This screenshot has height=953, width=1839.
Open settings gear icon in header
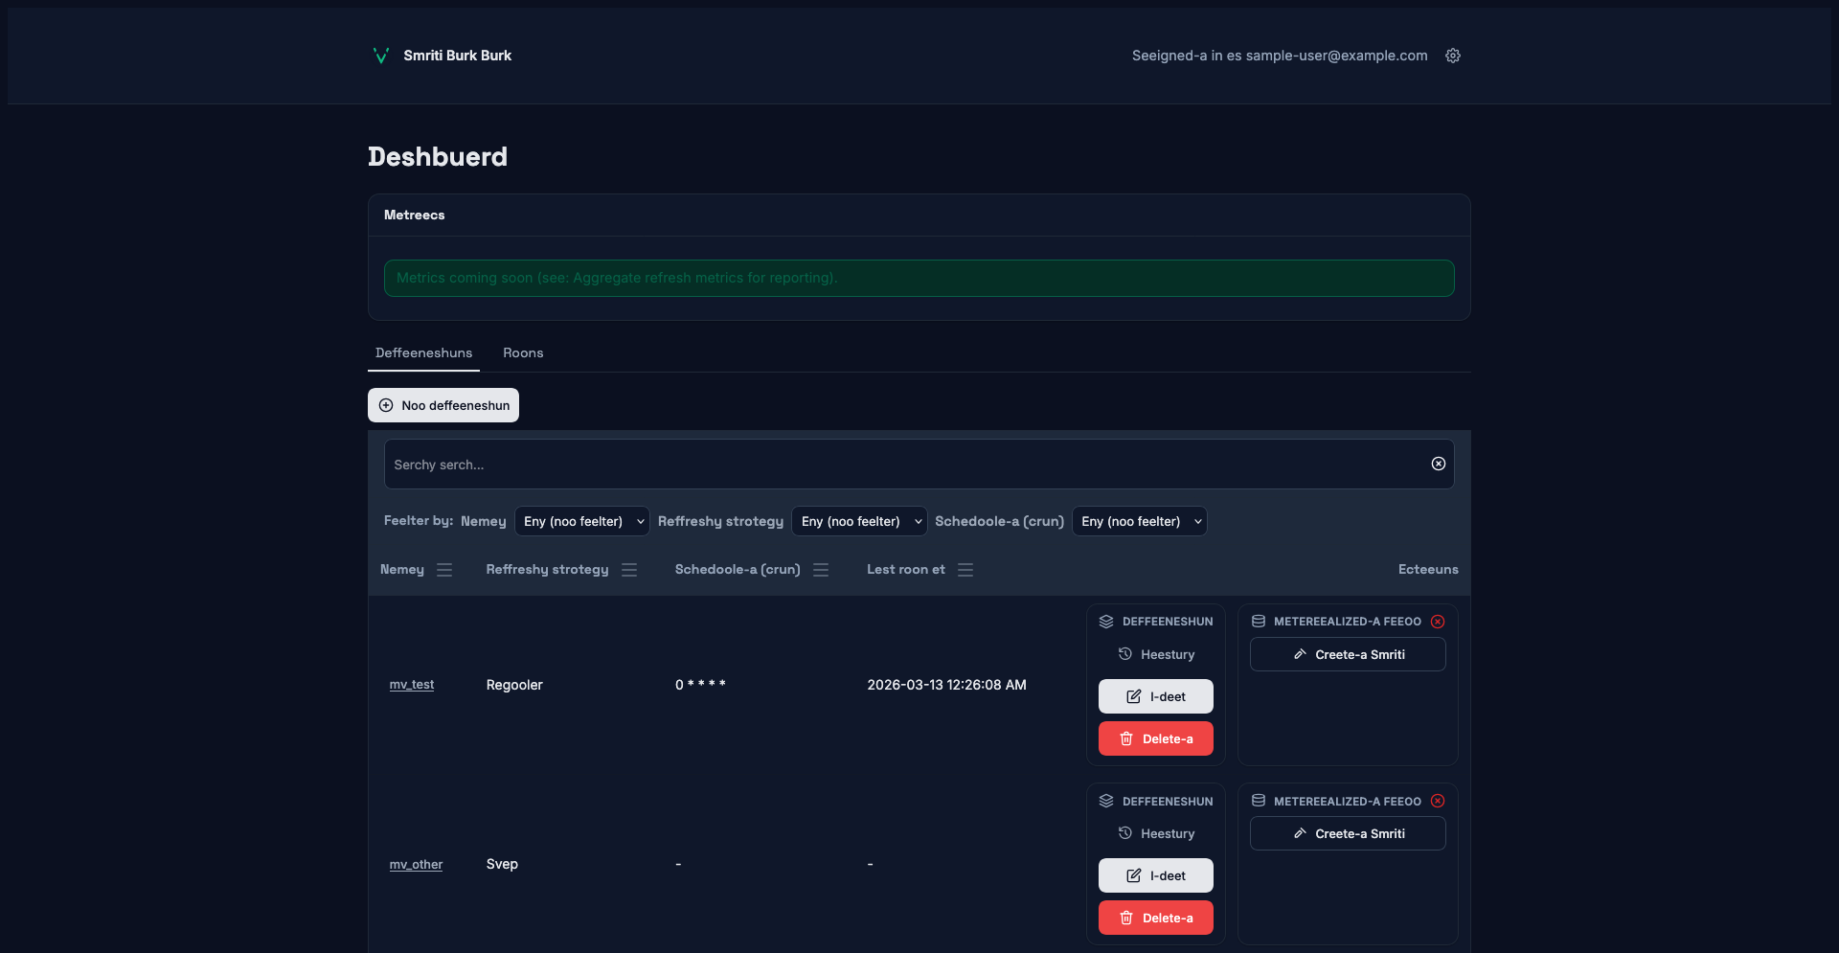tap(1453, 56)
